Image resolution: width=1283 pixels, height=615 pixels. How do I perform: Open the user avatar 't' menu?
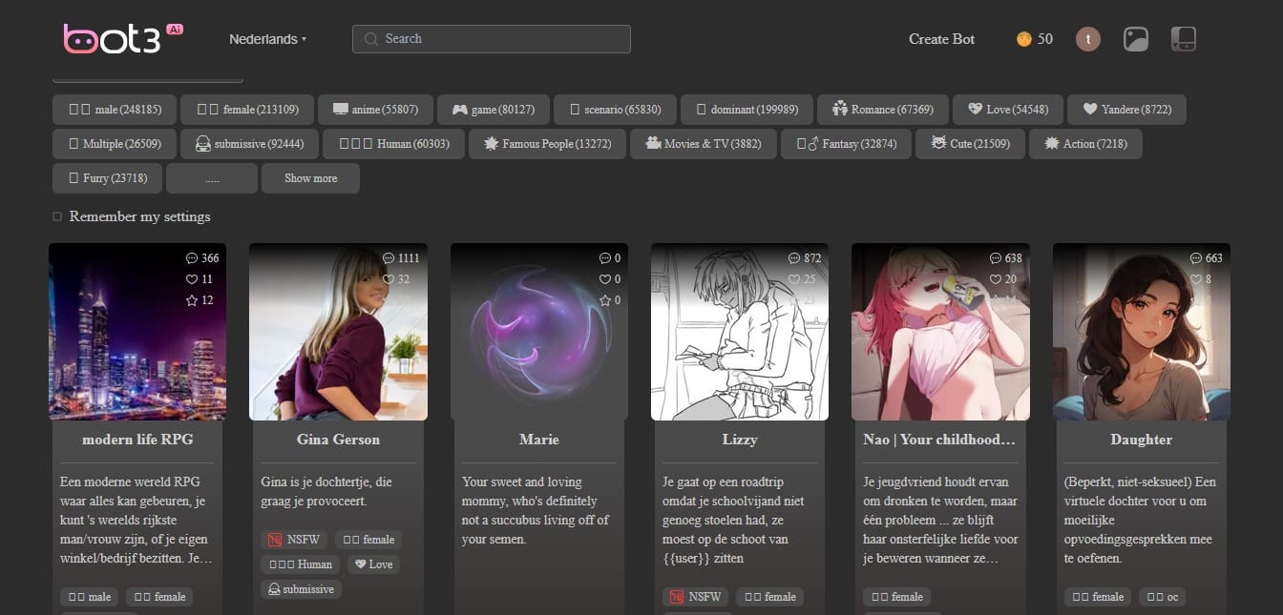tap(1088, 39)
